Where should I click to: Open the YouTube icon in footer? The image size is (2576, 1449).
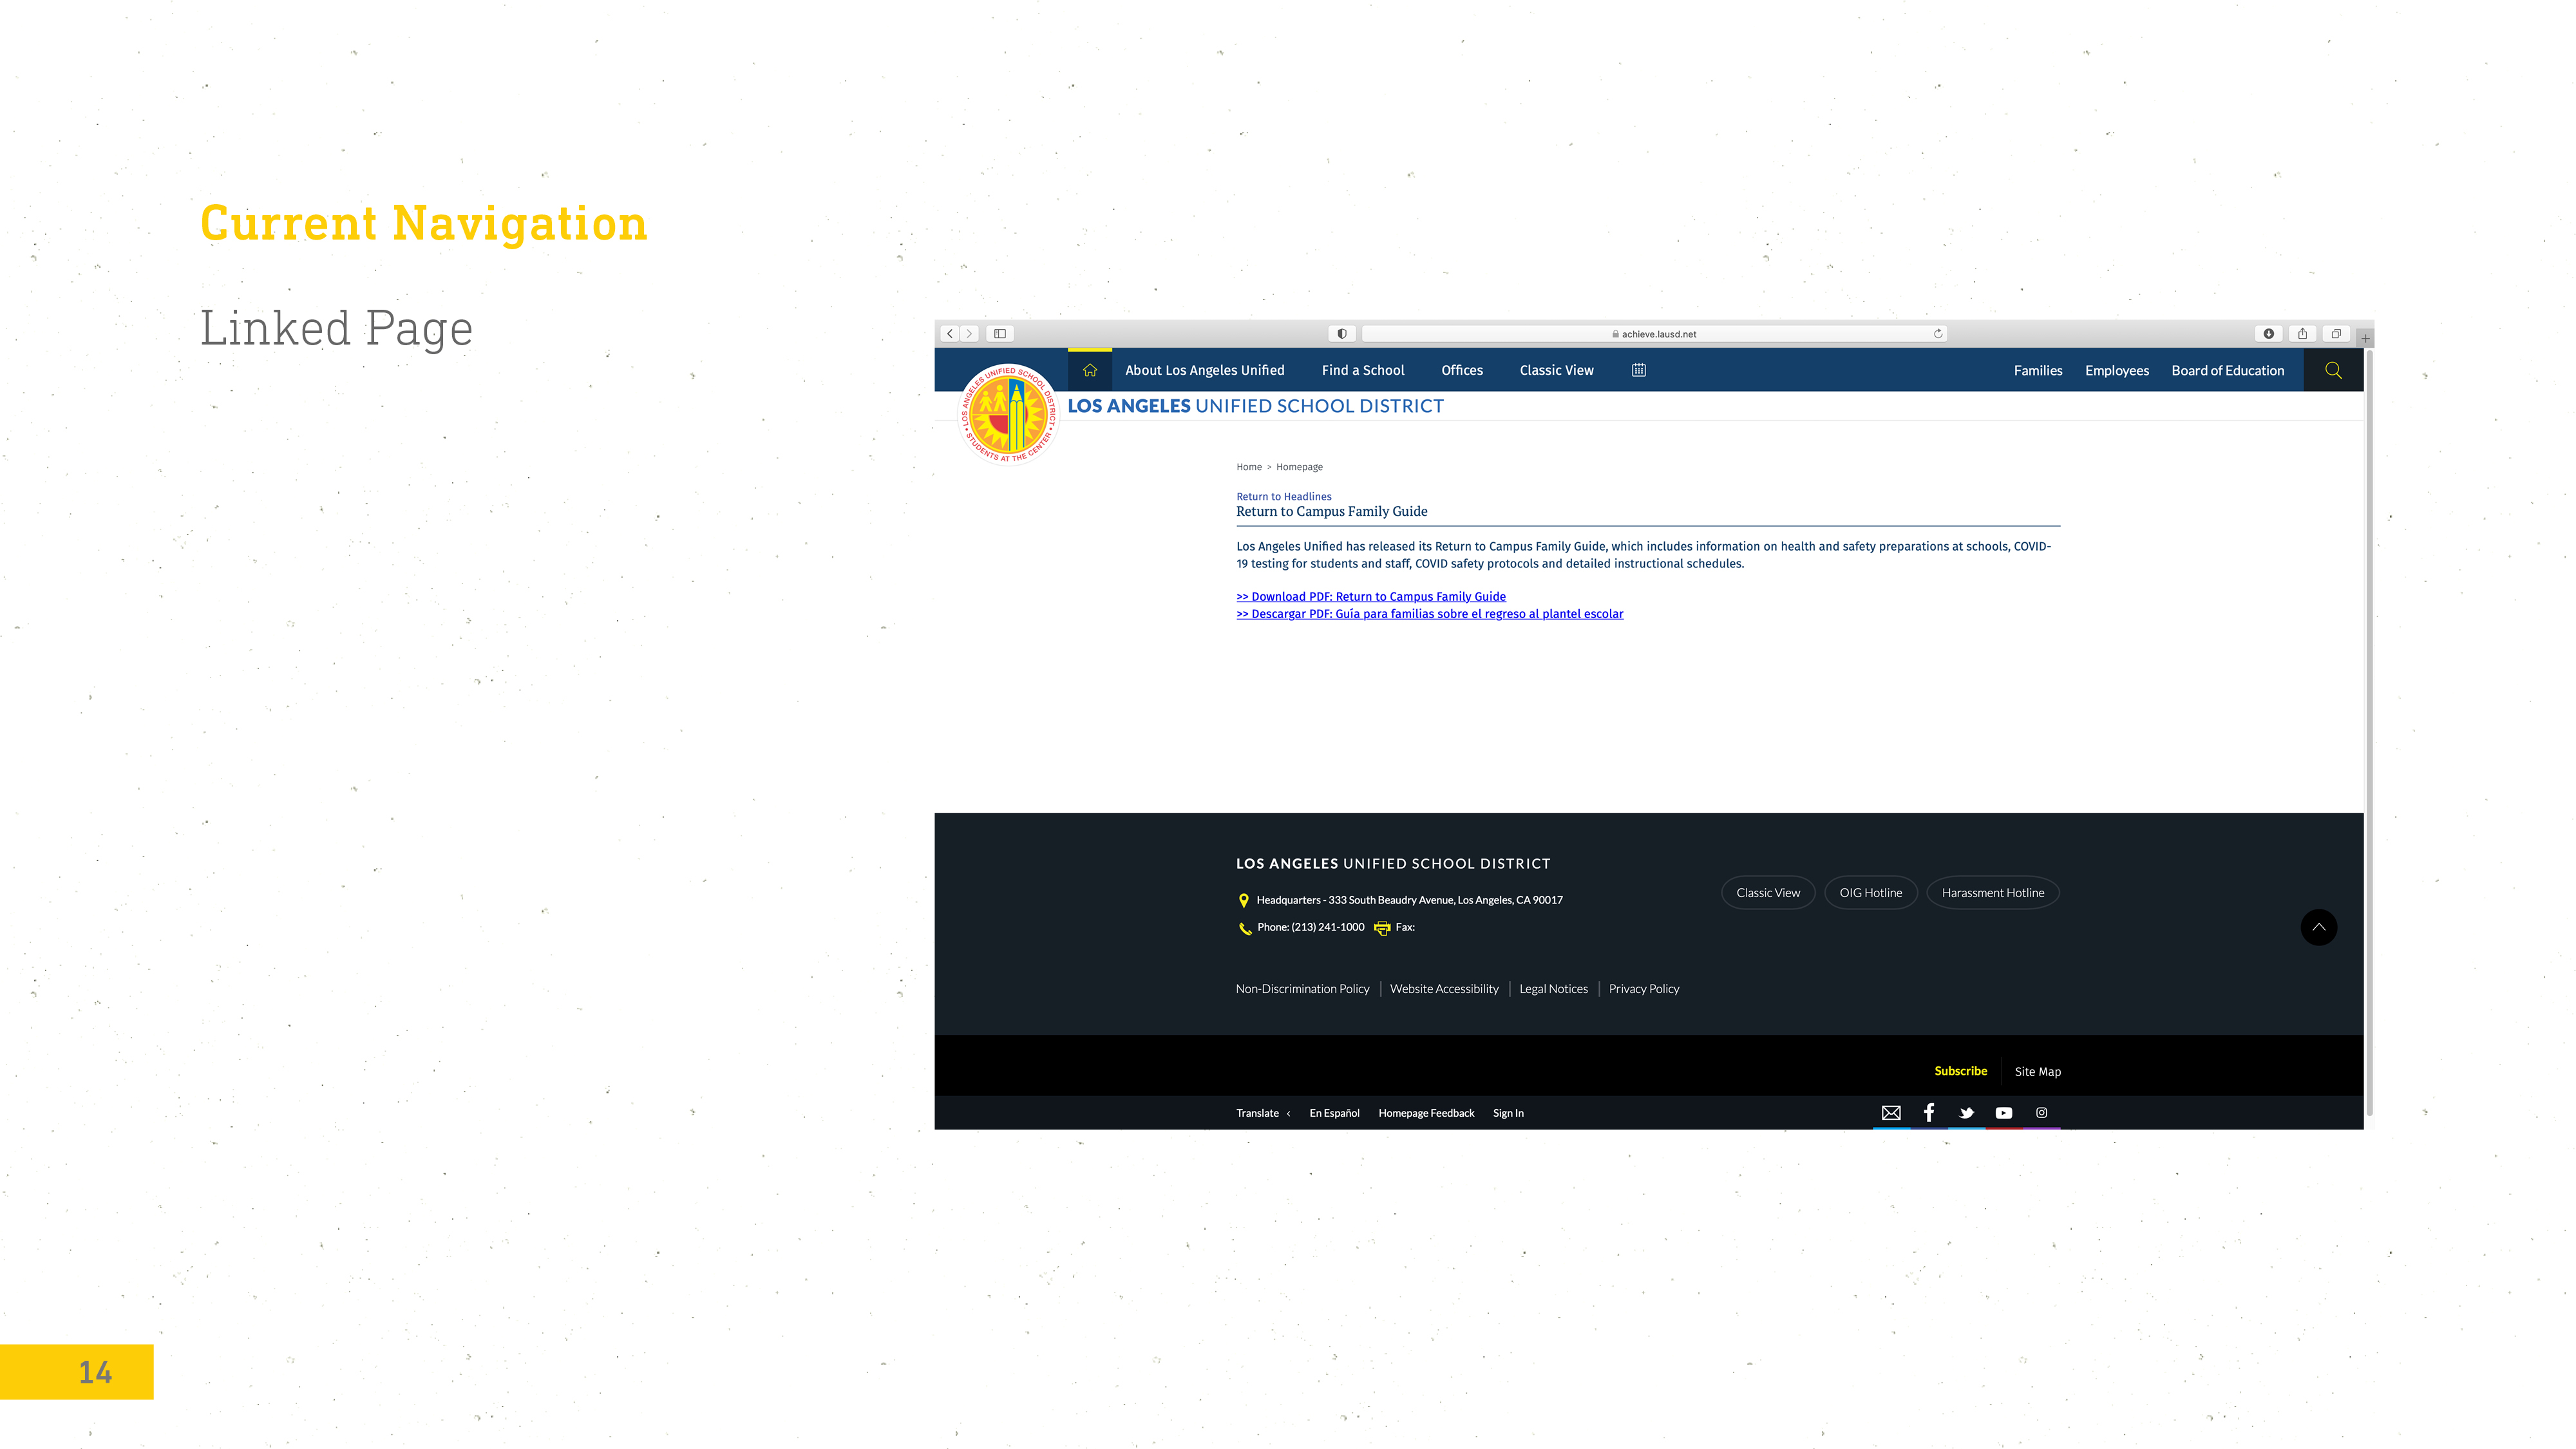point(2004,1113)
